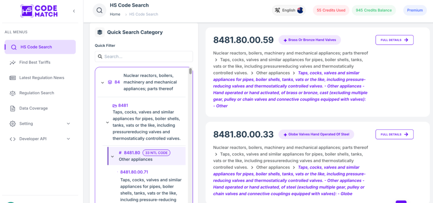Click the Find Best Tariffs chart icon
433x203 pixels.
[x=13, y=62]
